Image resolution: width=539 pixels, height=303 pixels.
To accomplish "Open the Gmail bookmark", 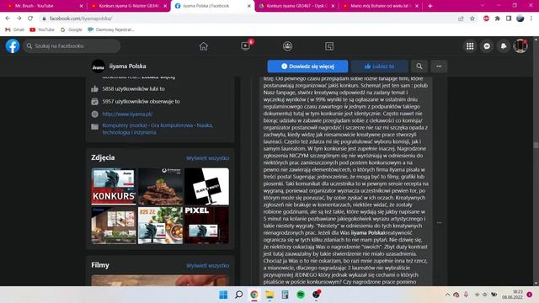I will [15, 29].
